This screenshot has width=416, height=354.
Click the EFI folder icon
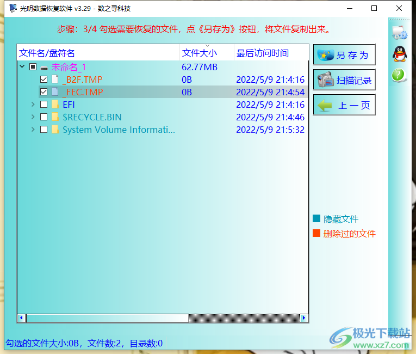coord(55,104)
